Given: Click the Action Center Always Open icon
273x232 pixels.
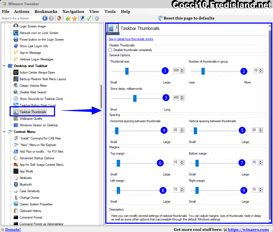Looking at the screenshot, I should click(x=16, y=72).
